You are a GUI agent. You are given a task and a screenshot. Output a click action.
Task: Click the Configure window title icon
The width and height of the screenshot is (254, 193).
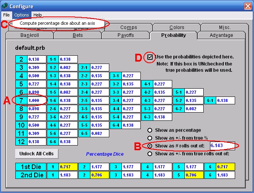pyautogui.click(x=5, y=6)
